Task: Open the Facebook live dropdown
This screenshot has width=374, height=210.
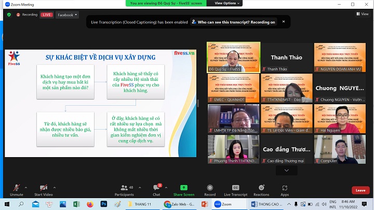Action: (67, 15)
